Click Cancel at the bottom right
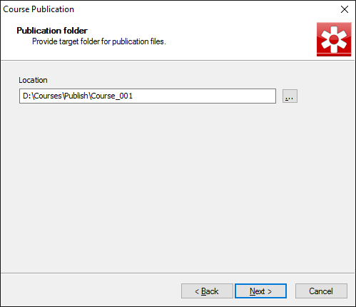Viewport: 356px width, 307px height. click(x=321, y=291)
